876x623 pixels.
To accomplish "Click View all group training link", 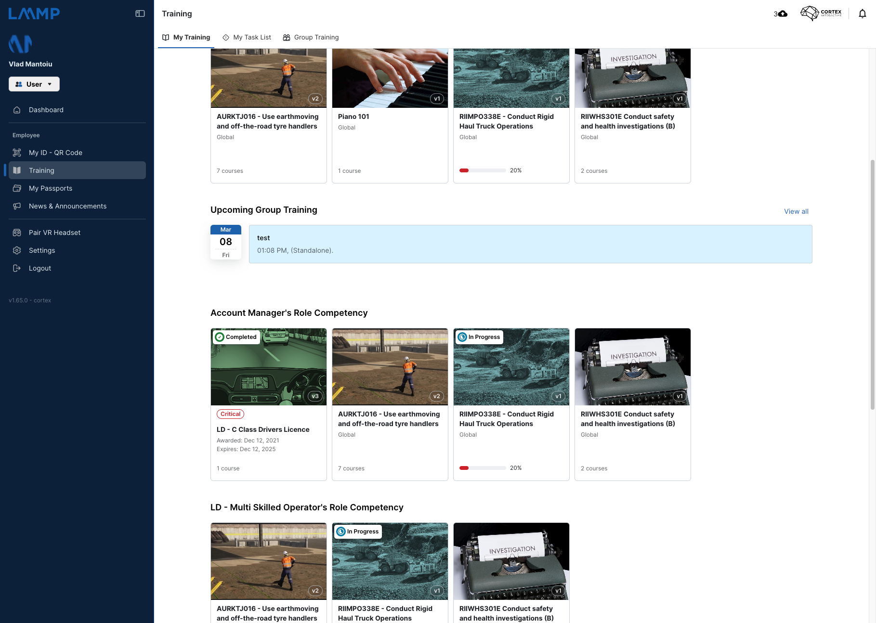I will 796,211.
